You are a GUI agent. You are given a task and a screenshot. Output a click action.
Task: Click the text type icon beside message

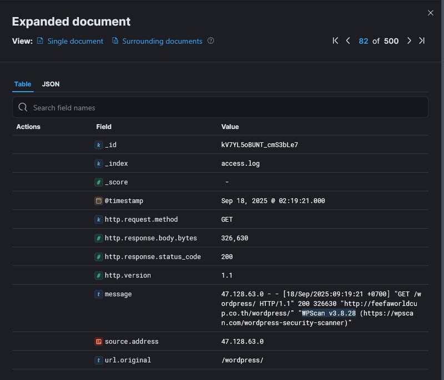point(98,294)
